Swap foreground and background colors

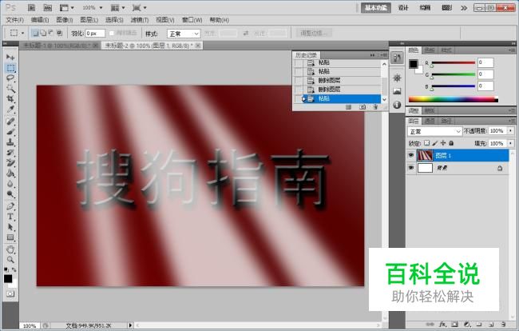pos(14,269)
